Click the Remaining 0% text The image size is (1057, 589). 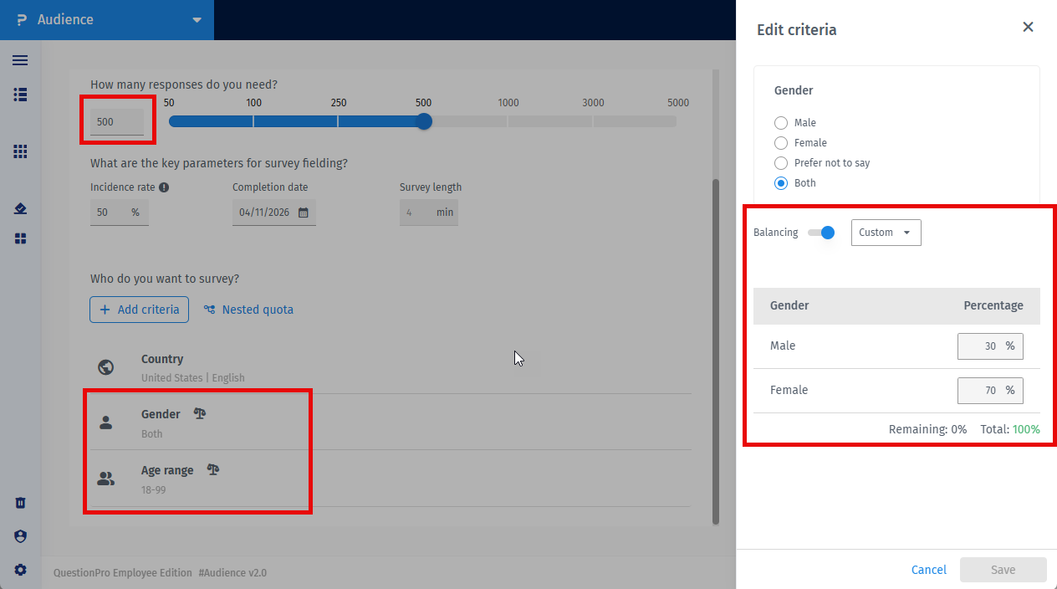tap(927, 429)
